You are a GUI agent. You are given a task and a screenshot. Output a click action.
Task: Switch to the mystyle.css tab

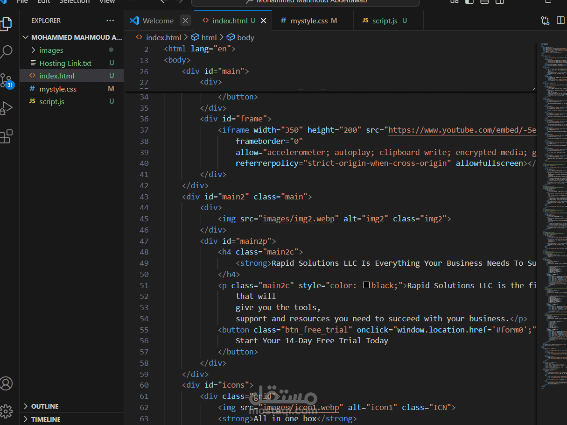[309, 21]
